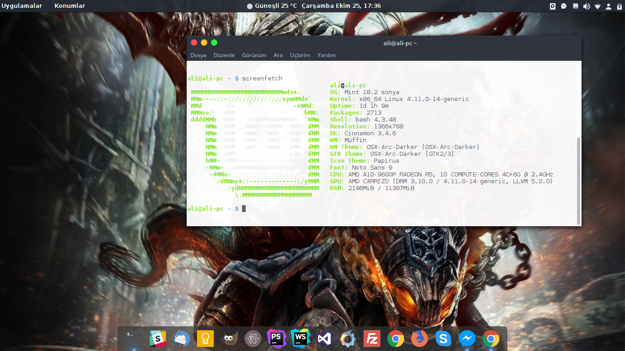Open the Konumlar places menu

tap(70, 6)
